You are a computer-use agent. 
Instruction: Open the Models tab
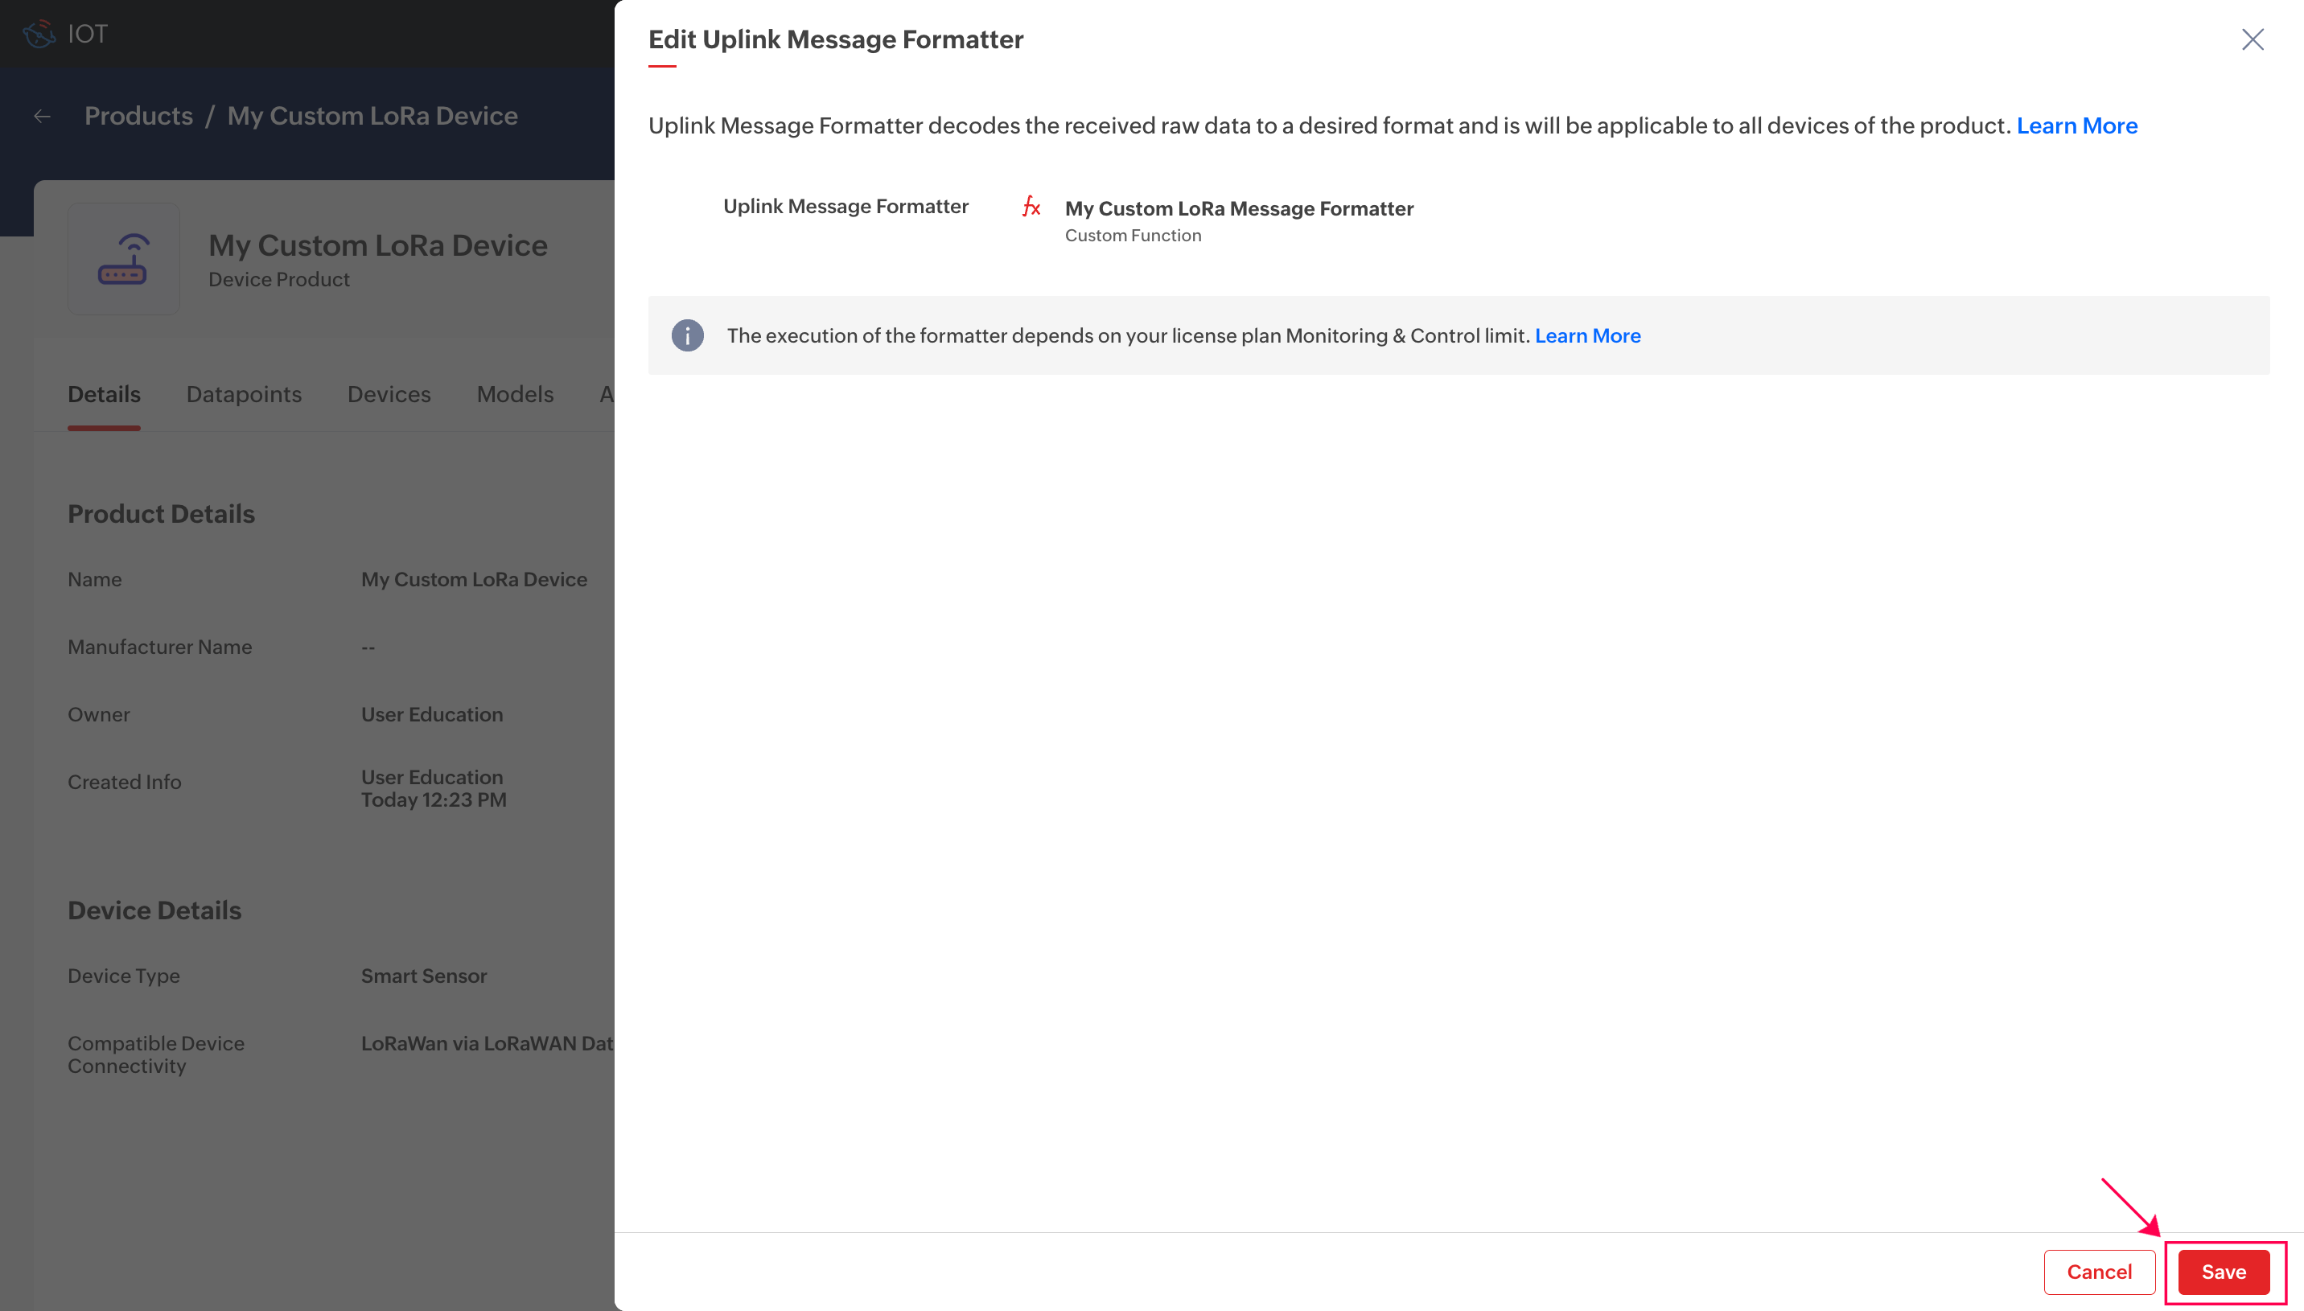click(515, 394)
